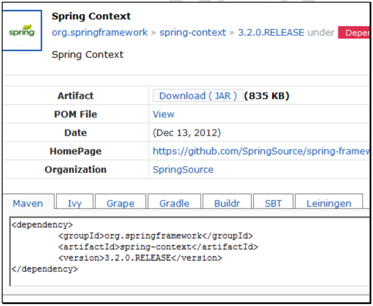Open the spring-context artifact link

(x=193, y=33)
